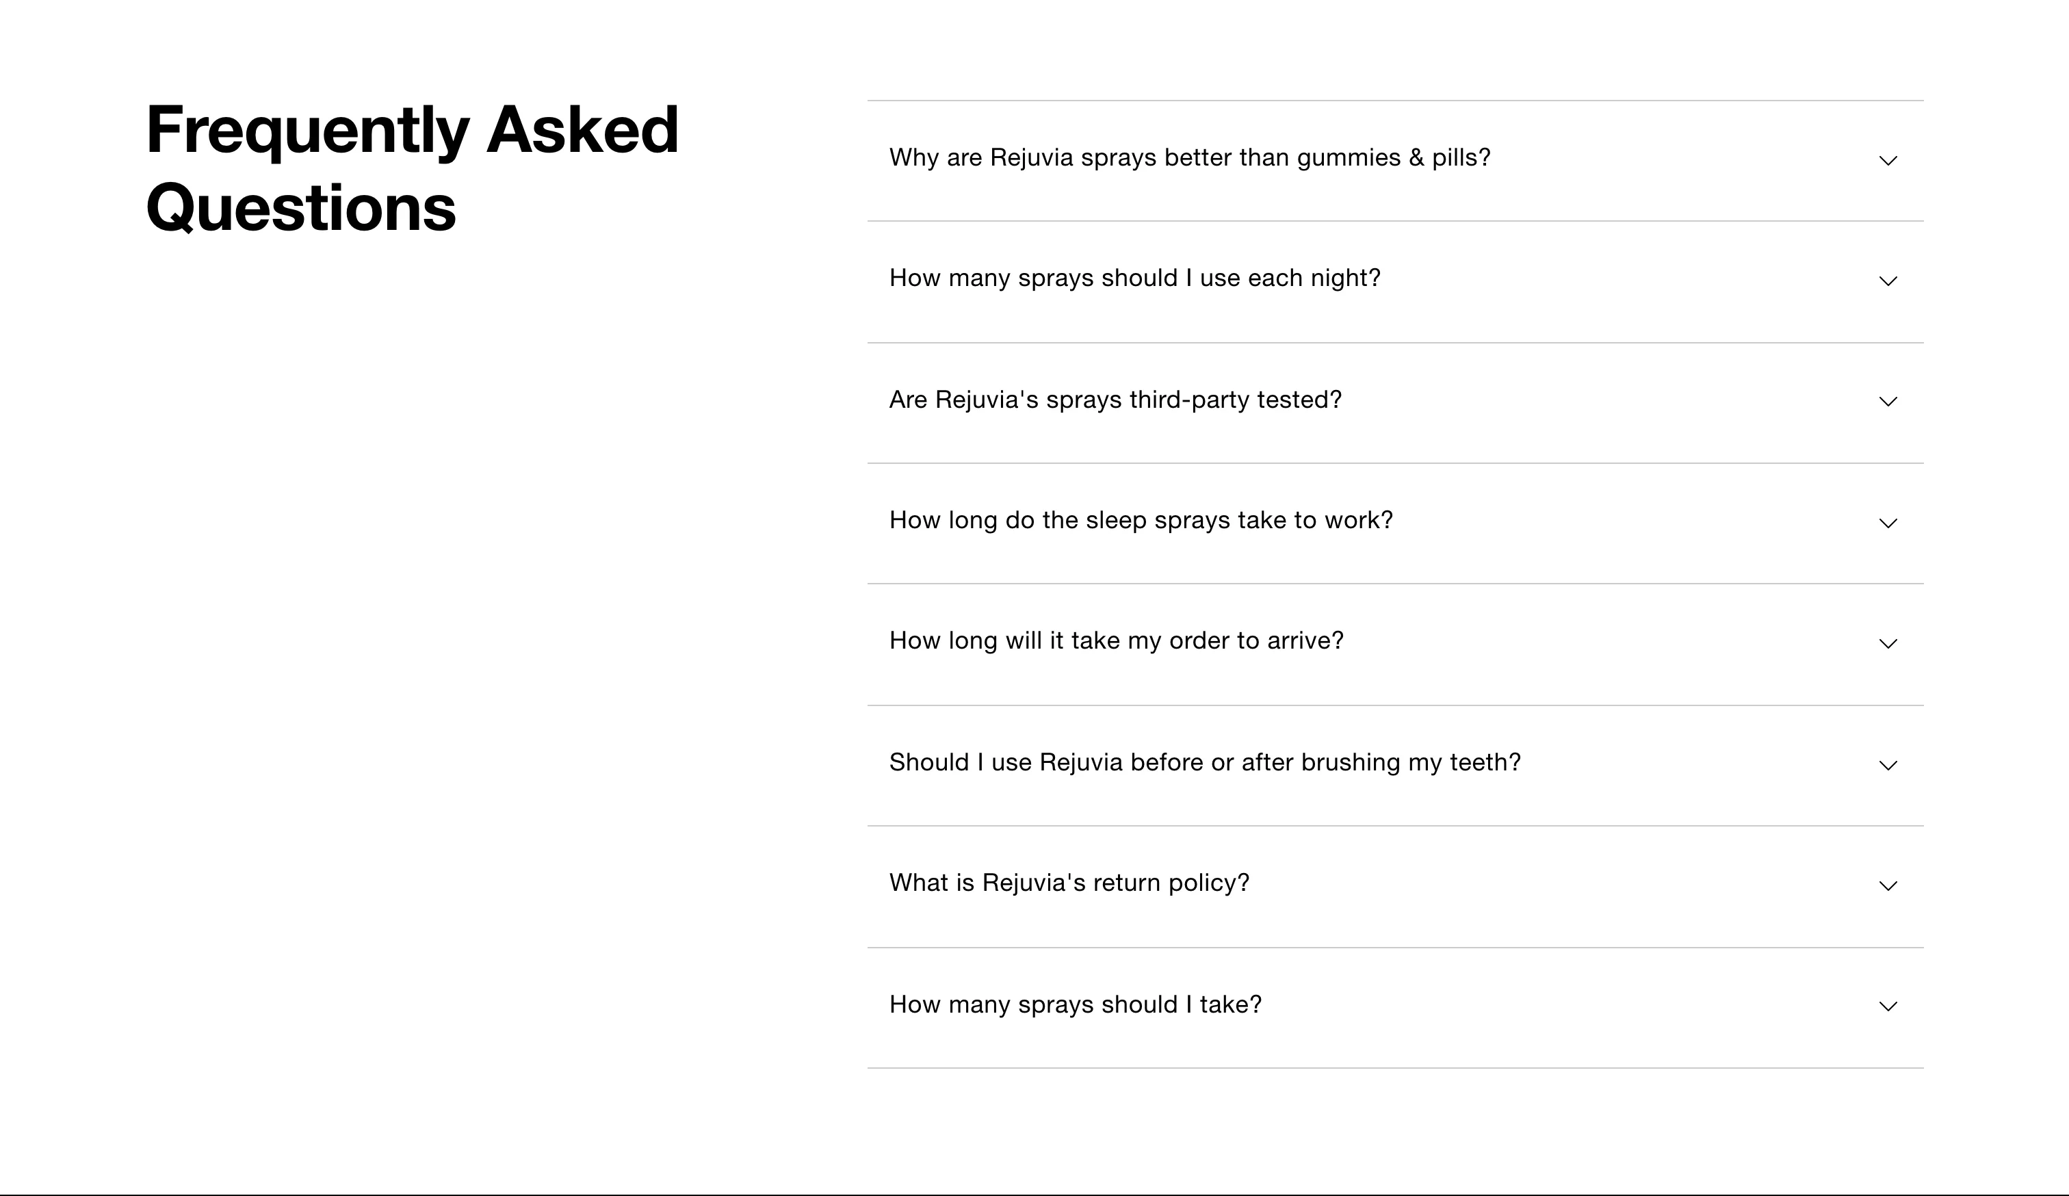Open the chevron for the return policy question
The image size is (2069, 1196).
(x=1888, y=886)
